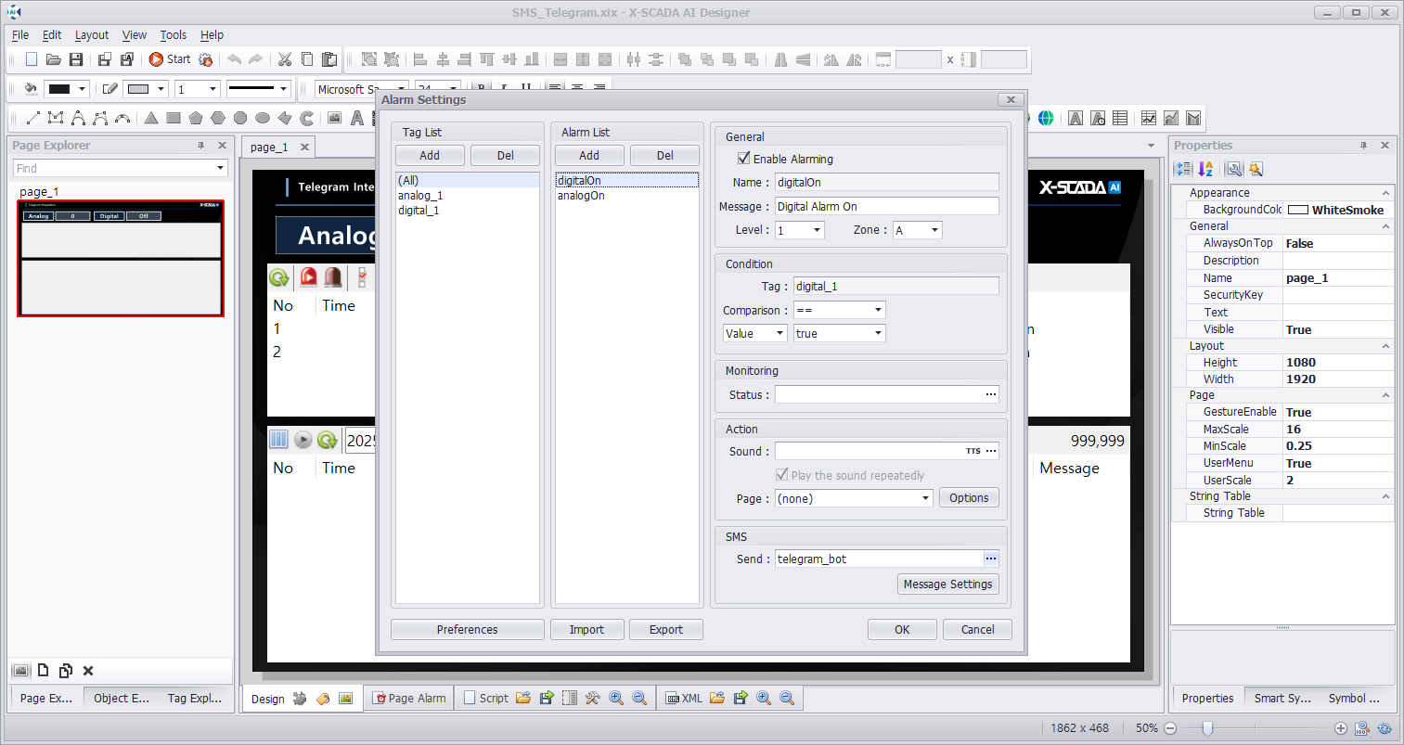Select the pentagon shape tool

point(196,118)
